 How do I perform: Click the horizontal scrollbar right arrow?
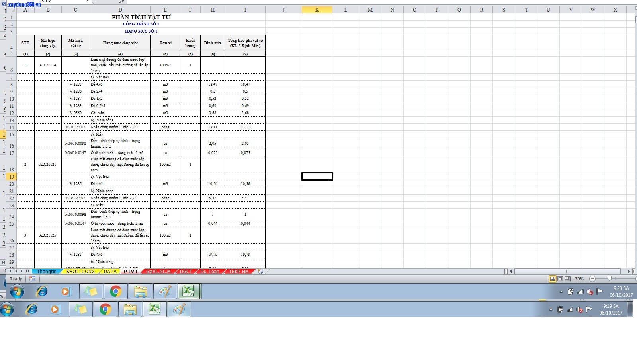pyautogui.click(x=629, y=271)
